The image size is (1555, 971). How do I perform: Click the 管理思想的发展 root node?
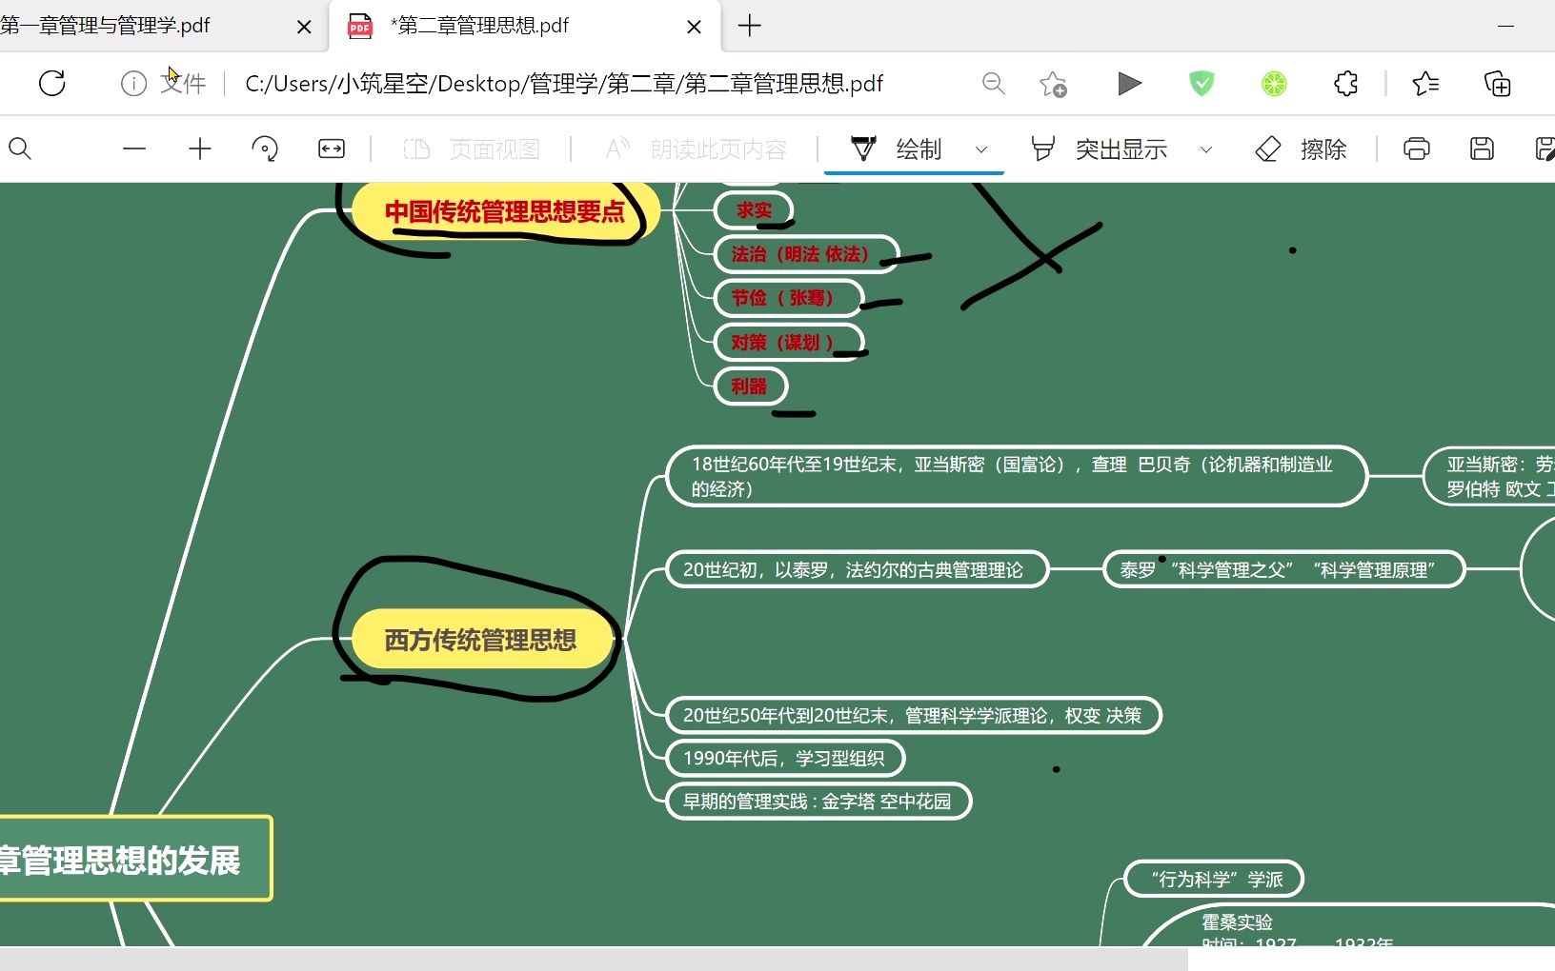(x=134, y=859)
